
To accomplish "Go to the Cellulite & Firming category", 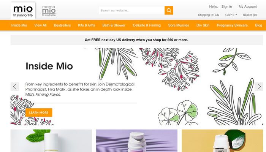I will point(147,25).
